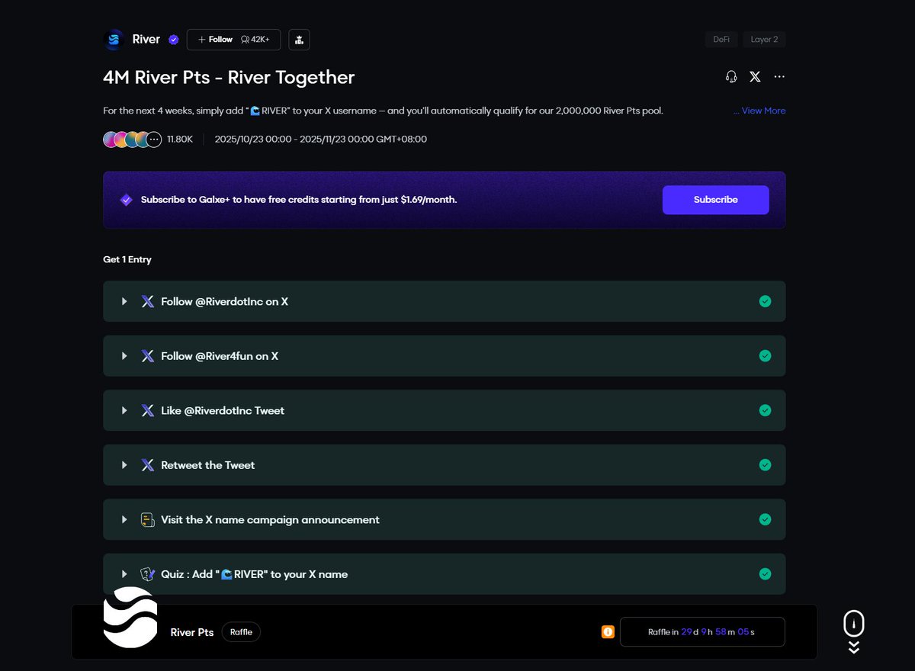Click completed check for Visit announcement task
This screenshot has width=915, height=671.
click(765, 519)
